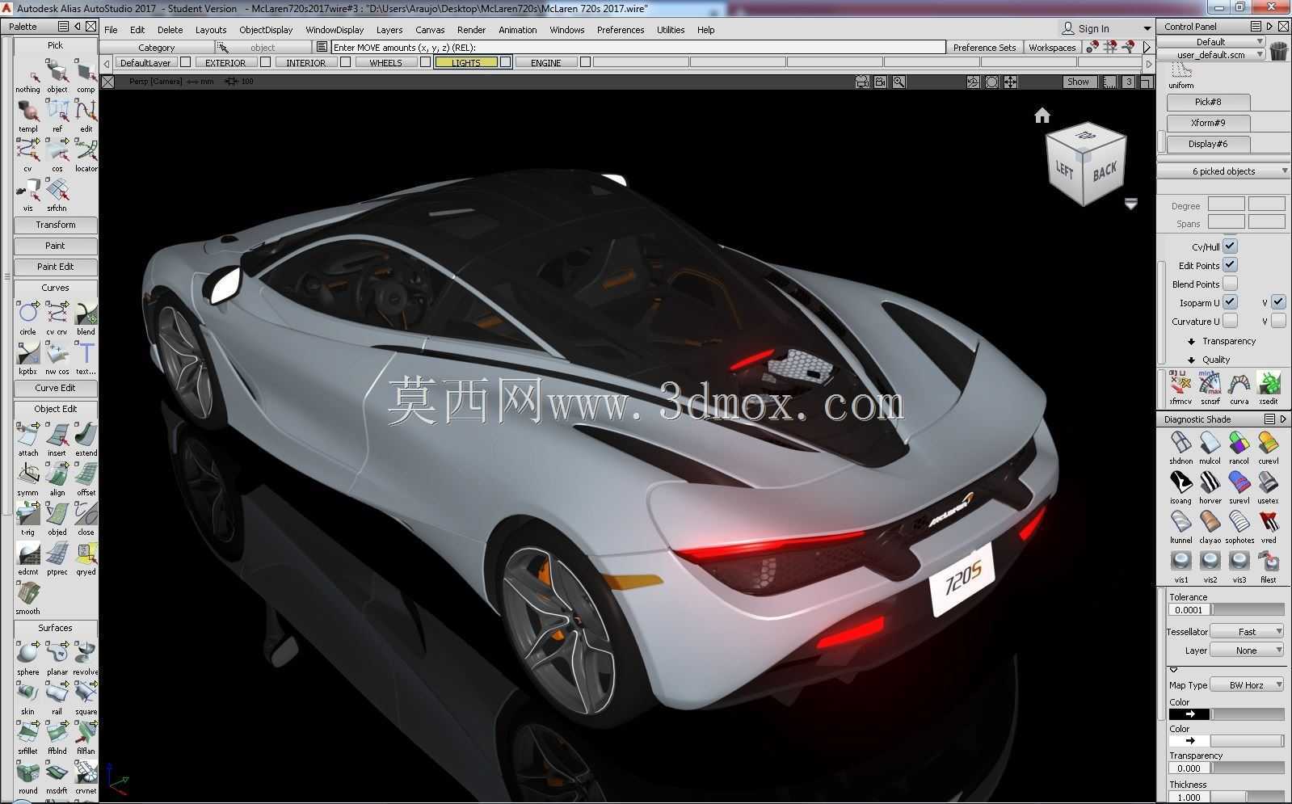Screen dimensions: 1292x804
Task: Toggle WHEELS layer visibility box
Action: tap(425, 62)
